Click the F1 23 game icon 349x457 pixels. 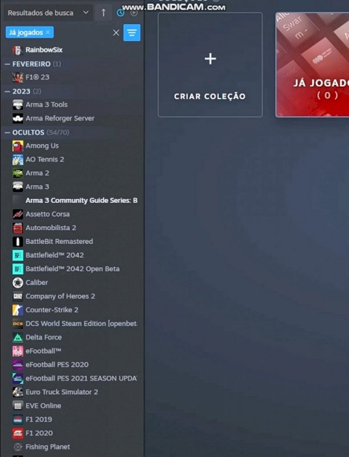coord(18,77)
